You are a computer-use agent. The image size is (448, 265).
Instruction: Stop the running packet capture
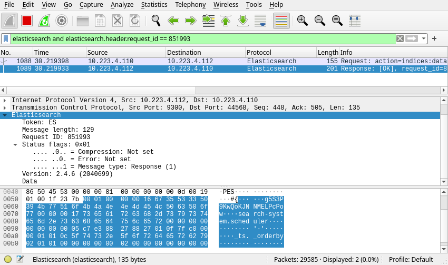[27, 21]
